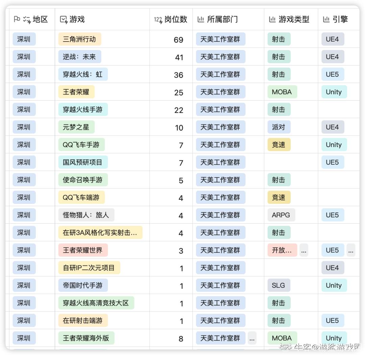The image size is (365, 355).
Task: Select the 王者荣耀 game tag
Action: 76,92
